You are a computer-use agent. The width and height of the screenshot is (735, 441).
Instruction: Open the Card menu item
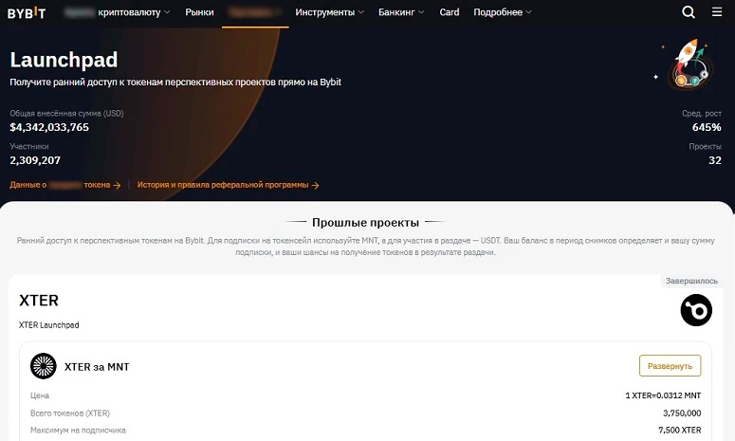[x=450, y=12]
